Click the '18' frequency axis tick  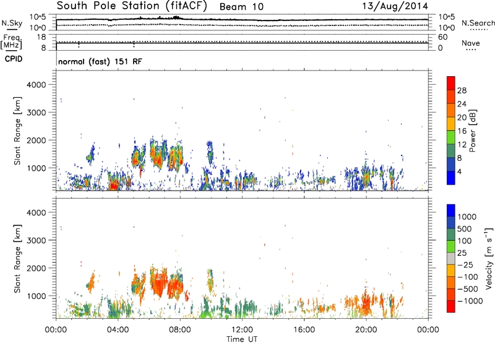tap(41, 37)
